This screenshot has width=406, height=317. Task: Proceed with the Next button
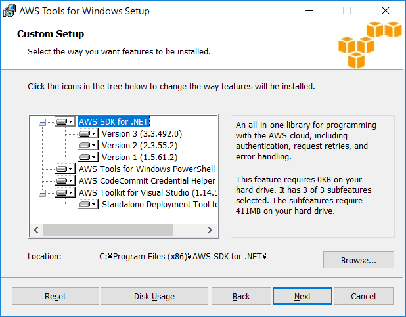click(x=302, y=296)
